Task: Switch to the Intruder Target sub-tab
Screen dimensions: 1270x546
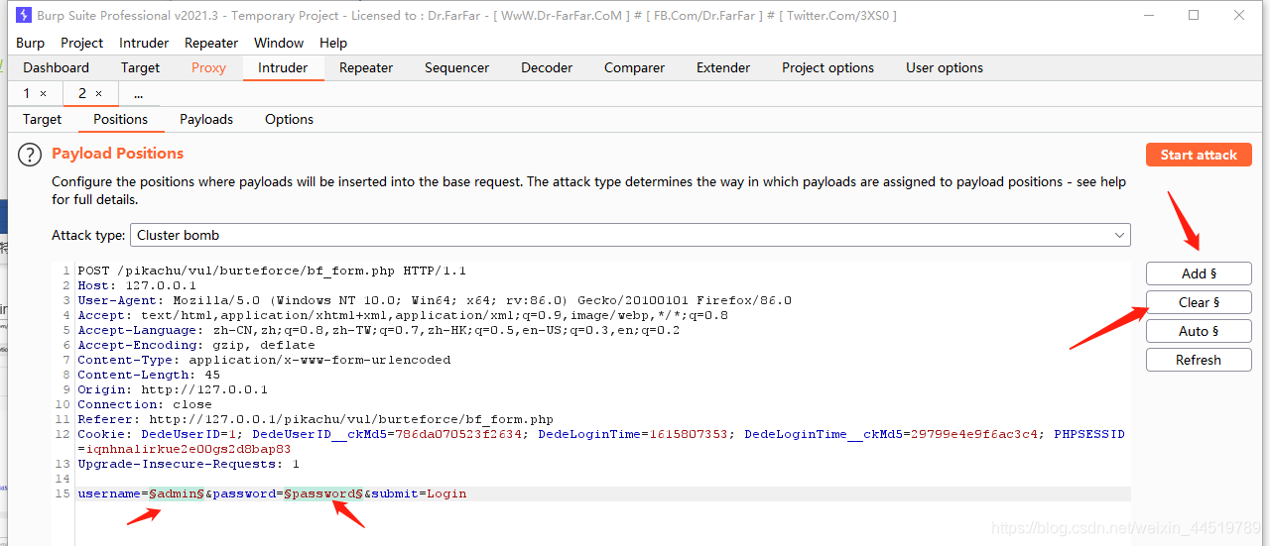Action: [x=42, y=119]
